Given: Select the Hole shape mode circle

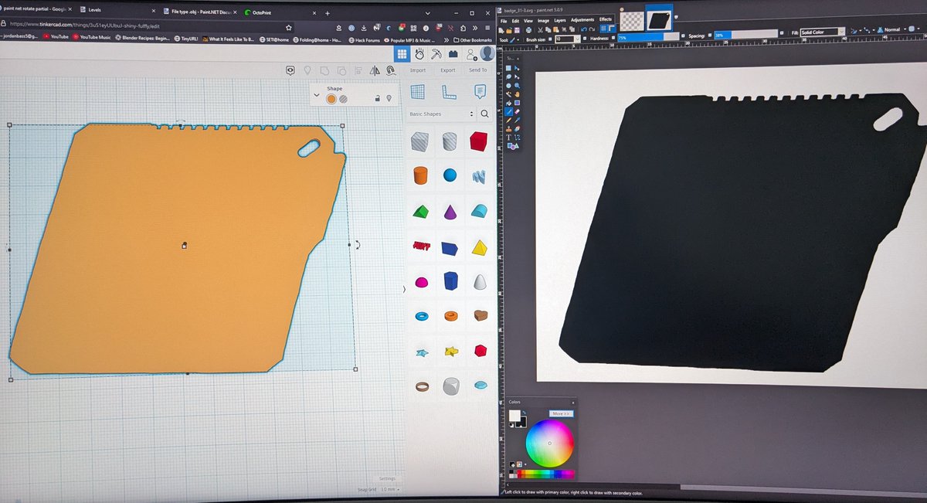Looking at the screenshot, I should [344, 98].
